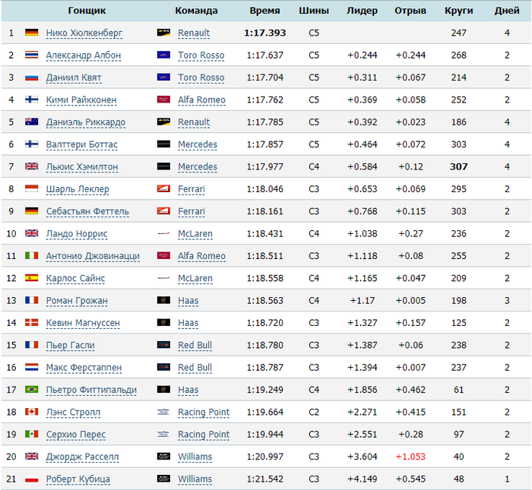The width and height of the screenshot is (532, 490).
Task: Click the Шины column header
Action: pyautogui.click(x=314, y=11)
